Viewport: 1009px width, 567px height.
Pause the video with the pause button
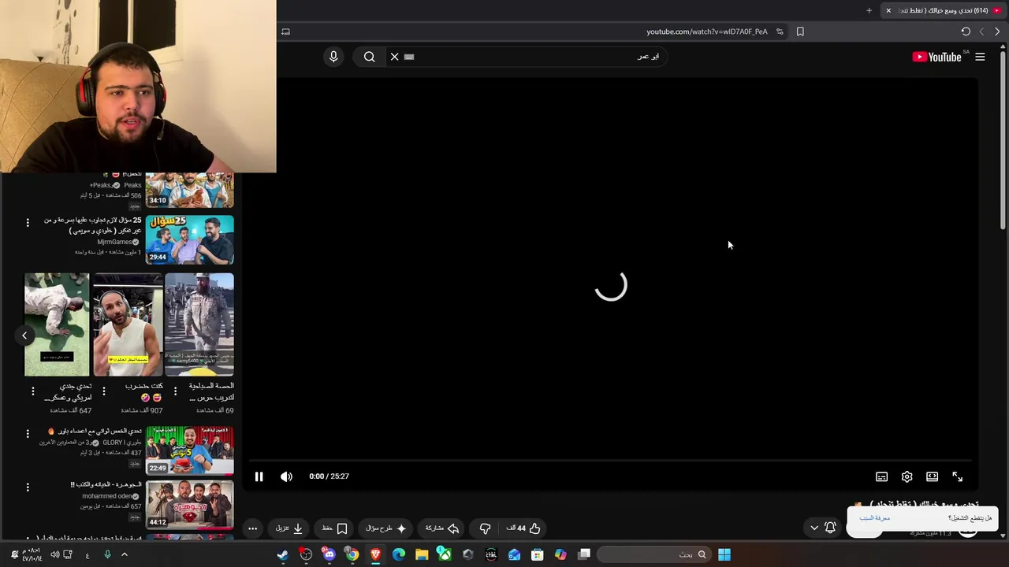click(259, 476)
